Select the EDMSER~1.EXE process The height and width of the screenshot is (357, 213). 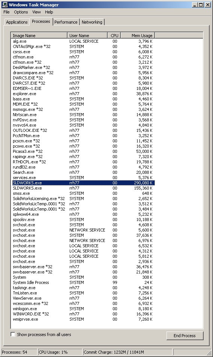pyautogui.click(x=84, y=88)
